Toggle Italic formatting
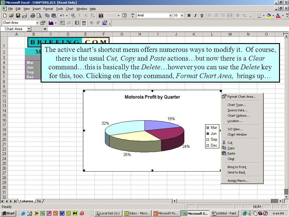 (x=195, y=15)
